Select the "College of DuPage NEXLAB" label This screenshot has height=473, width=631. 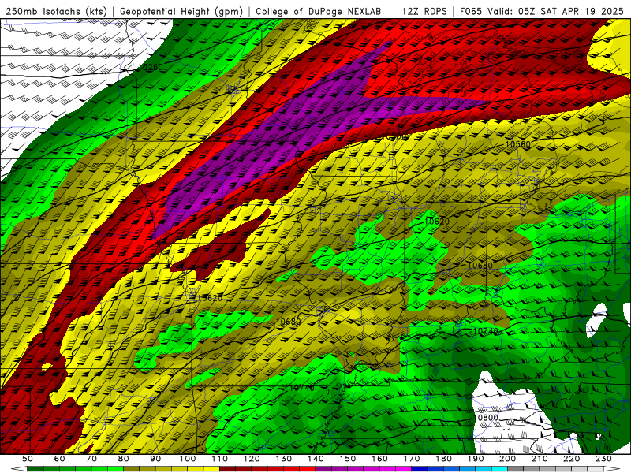pos(319,12)
